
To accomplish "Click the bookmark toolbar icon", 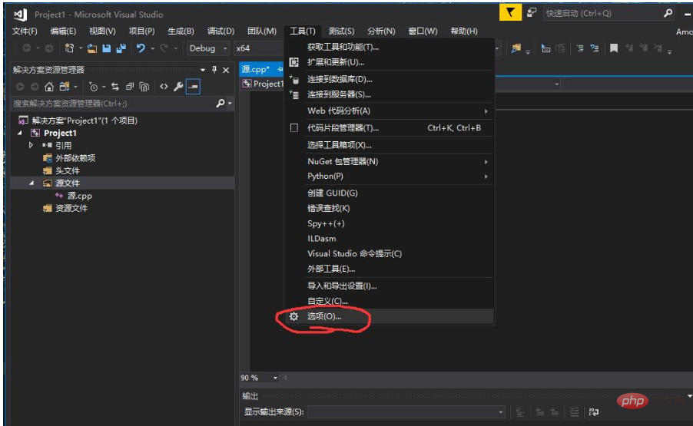I will pos(614,48).
